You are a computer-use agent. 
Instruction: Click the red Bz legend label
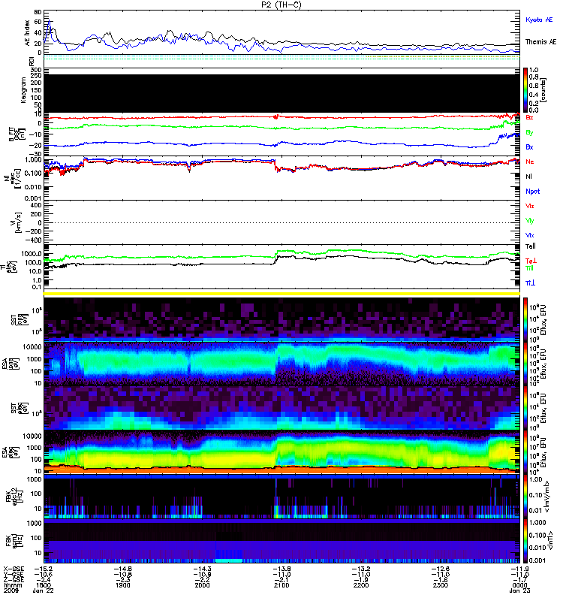click(529, 117)
